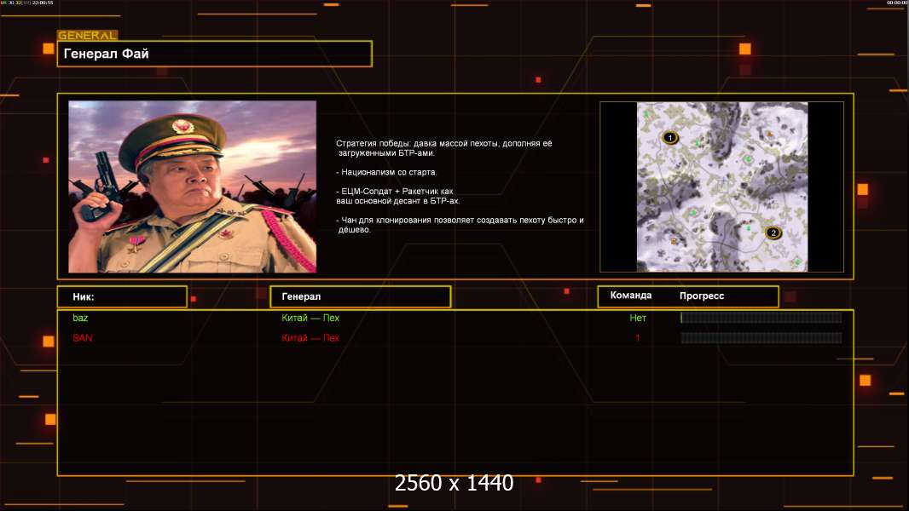Image resolution: width=909 pixels, height=511 pixels.
Task: Select player SAN nickname
Action: [82, 338]
